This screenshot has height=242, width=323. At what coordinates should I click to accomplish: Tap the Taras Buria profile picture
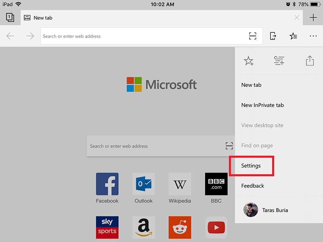(250, 210)
